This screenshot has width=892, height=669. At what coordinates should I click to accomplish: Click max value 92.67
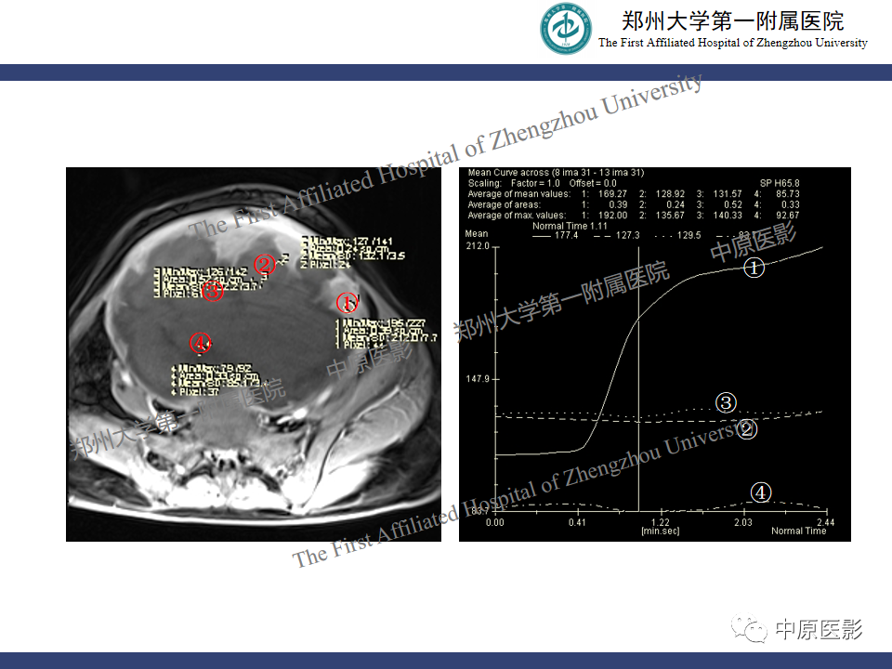click(x=788, y=216)
